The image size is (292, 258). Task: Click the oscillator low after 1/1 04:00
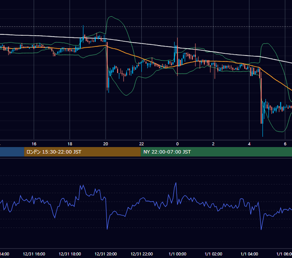pos(261,229)
